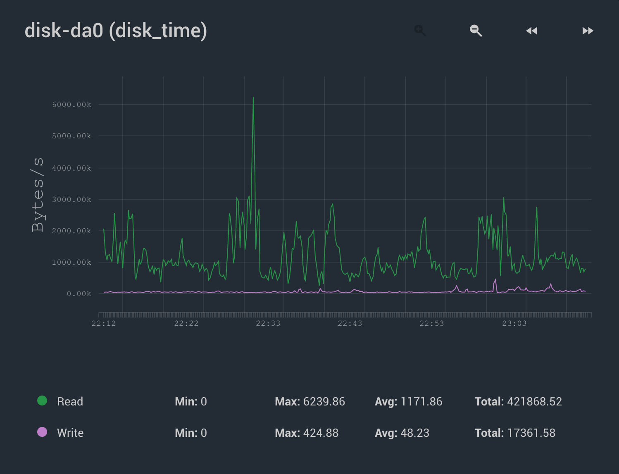This screenshot has width=619, height=474.
Task: Click the purple Write legend dot
Action: pyautogui.click(x=42, y=432)
